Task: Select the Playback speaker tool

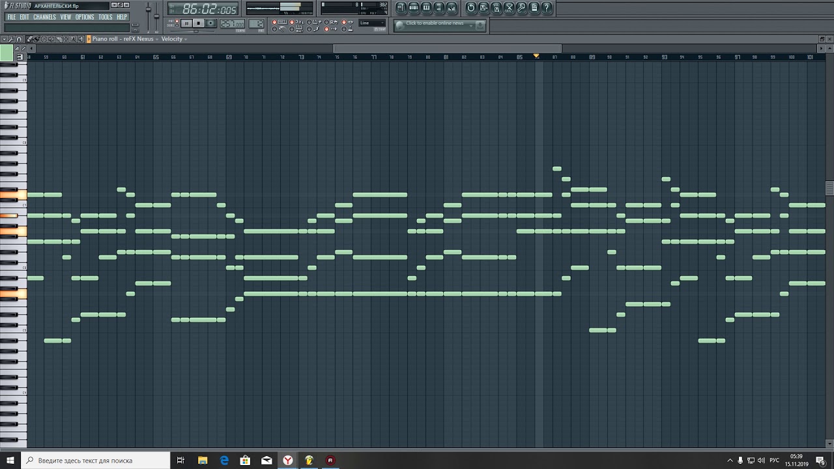Action: 81,39
